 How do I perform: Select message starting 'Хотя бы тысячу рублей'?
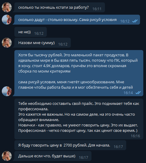click(79, 73)
